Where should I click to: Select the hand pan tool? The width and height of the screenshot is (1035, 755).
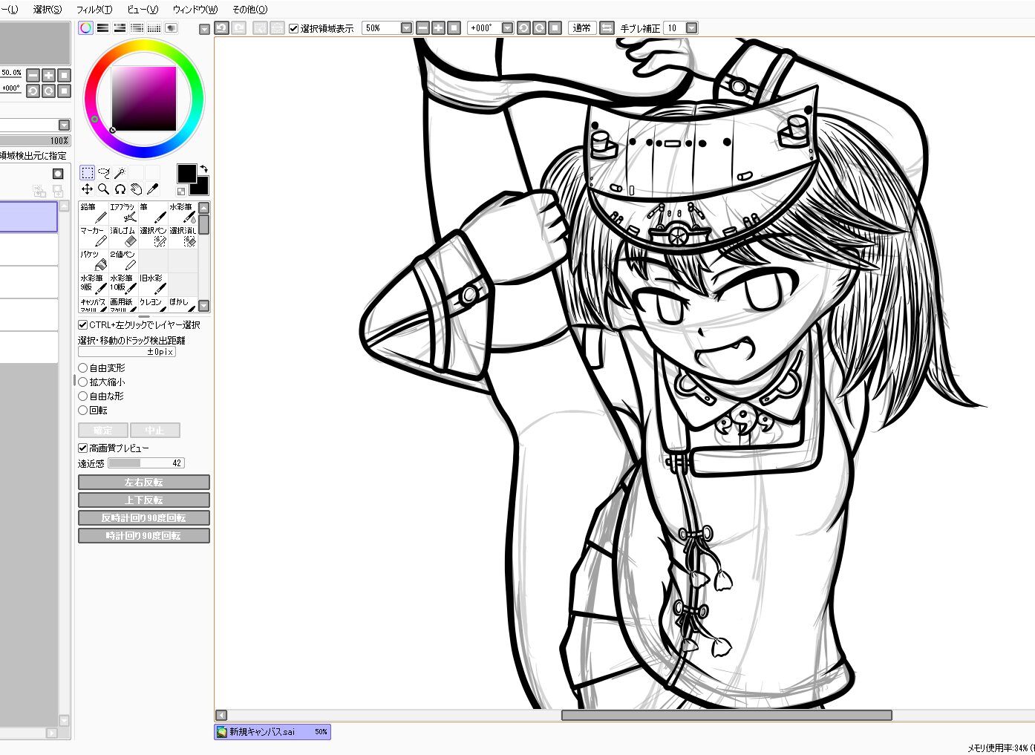pos(136,189)
